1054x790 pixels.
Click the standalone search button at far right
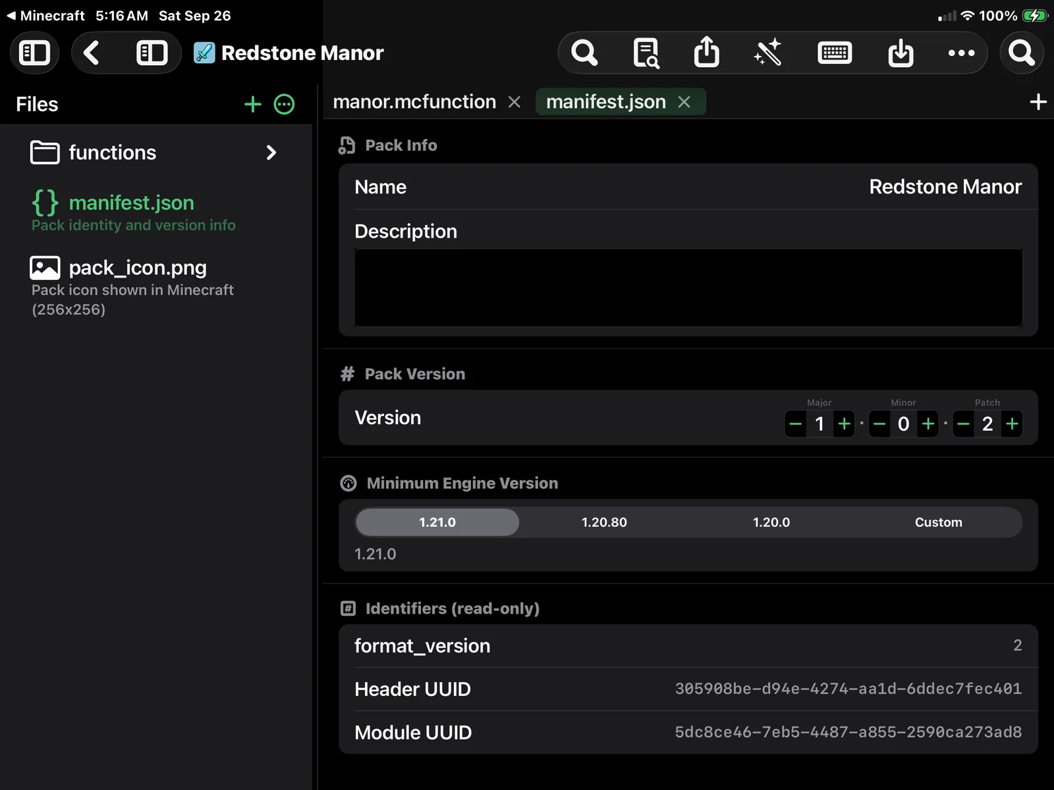[x=1022, y=53]
